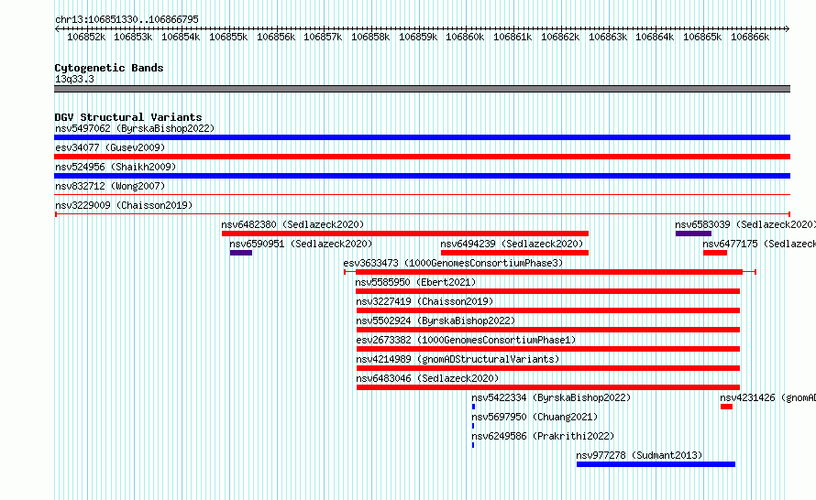
Task: Click the small blue mark under nsv5422334
Action: tap(474, 407)
